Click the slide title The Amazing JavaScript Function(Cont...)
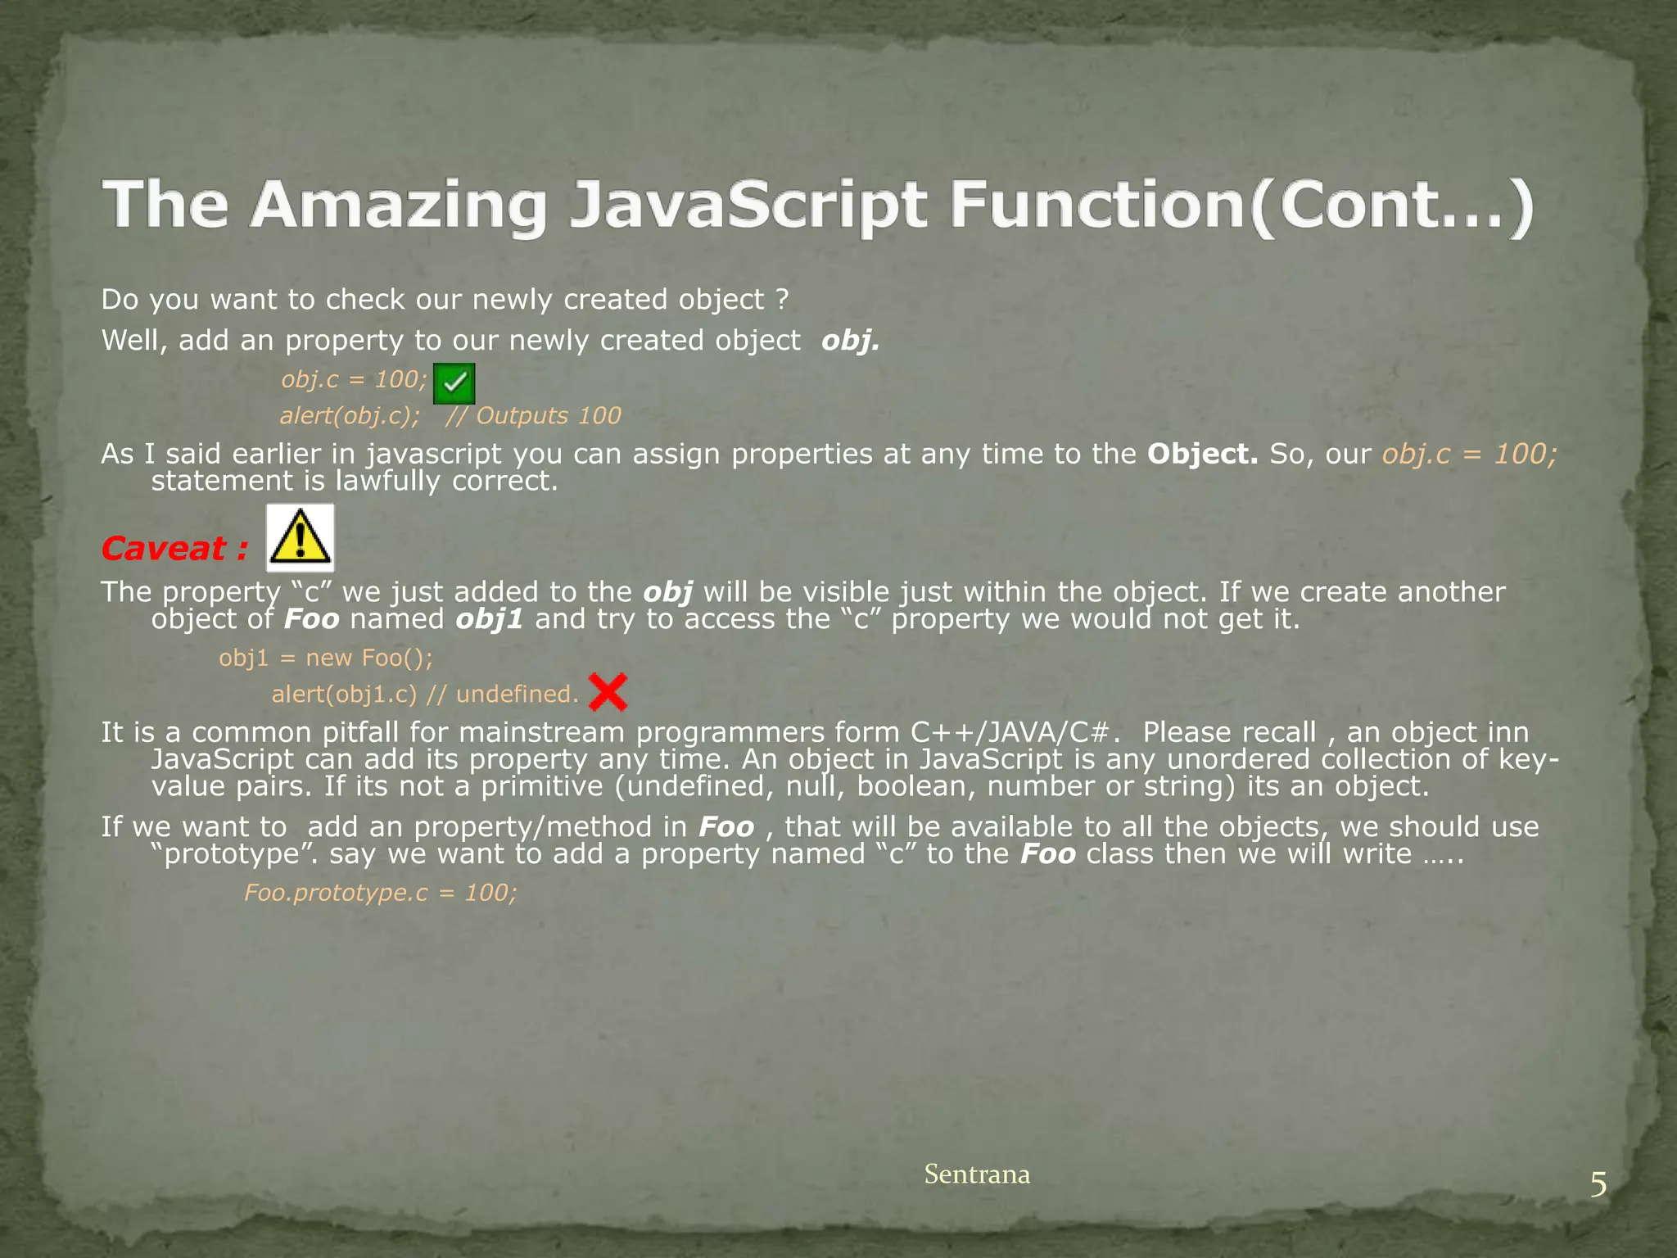Screen dimensions: 1677x1258 point(818,206)
